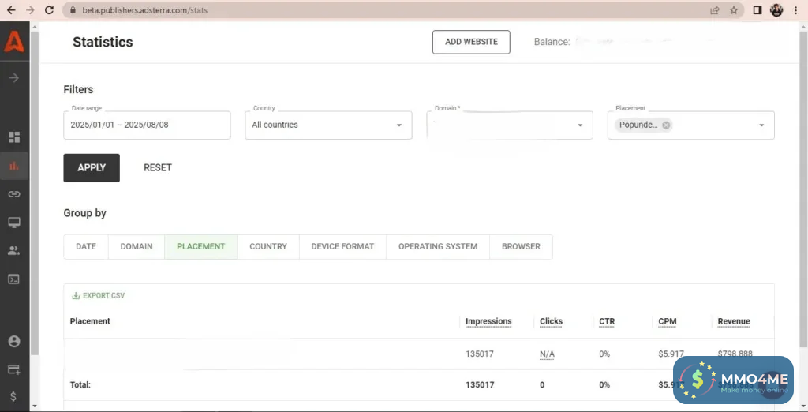Click the 135017 impressions value in the Total row
Screen dimensions: 808x412
coord(481,384)
